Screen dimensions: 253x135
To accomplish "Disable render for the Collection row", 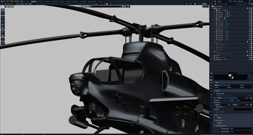I will pyautogui.click(x=252, y=8).
